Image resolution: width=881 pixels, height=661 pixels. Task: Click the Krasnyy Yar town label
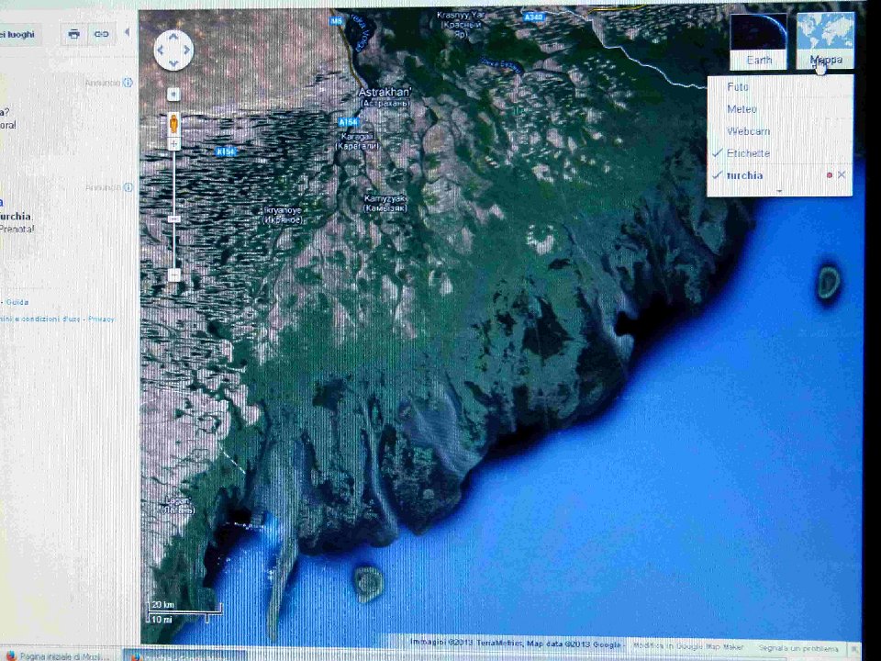(x=460, y=25)
